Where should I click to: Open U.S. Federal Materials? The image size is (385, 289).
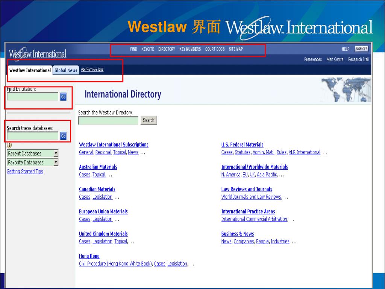click(243, 145)
